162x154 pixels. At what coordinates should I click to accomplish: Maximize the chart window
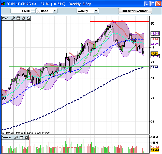tap(153, 4)
